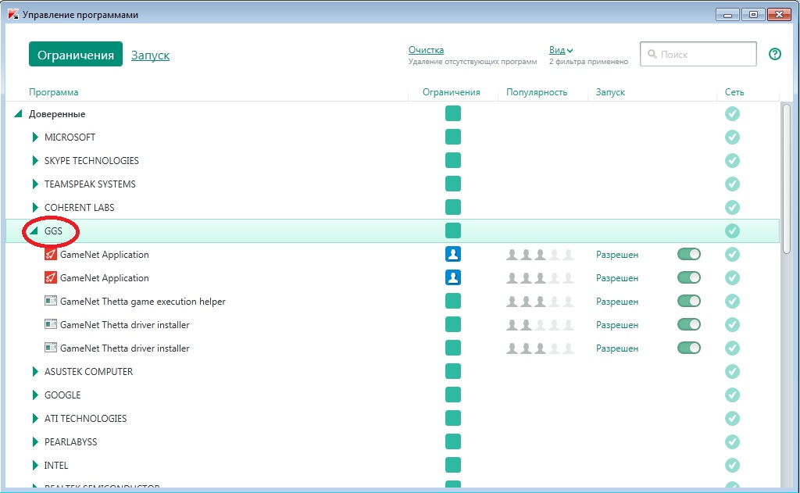Viewport: 800px width, 493px height.
Task: Sort by the Запуск column header
Action: click(610, 92)
